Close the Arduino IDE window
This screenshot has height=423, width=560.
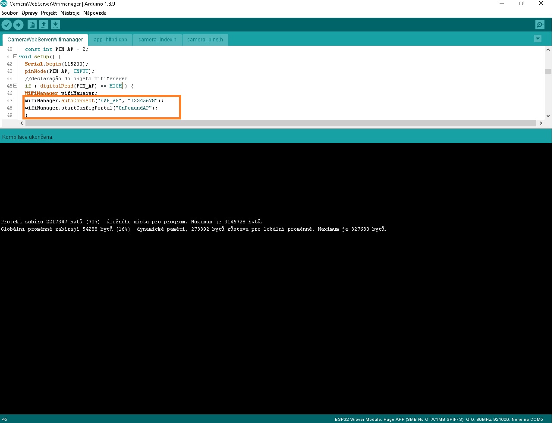541,3
